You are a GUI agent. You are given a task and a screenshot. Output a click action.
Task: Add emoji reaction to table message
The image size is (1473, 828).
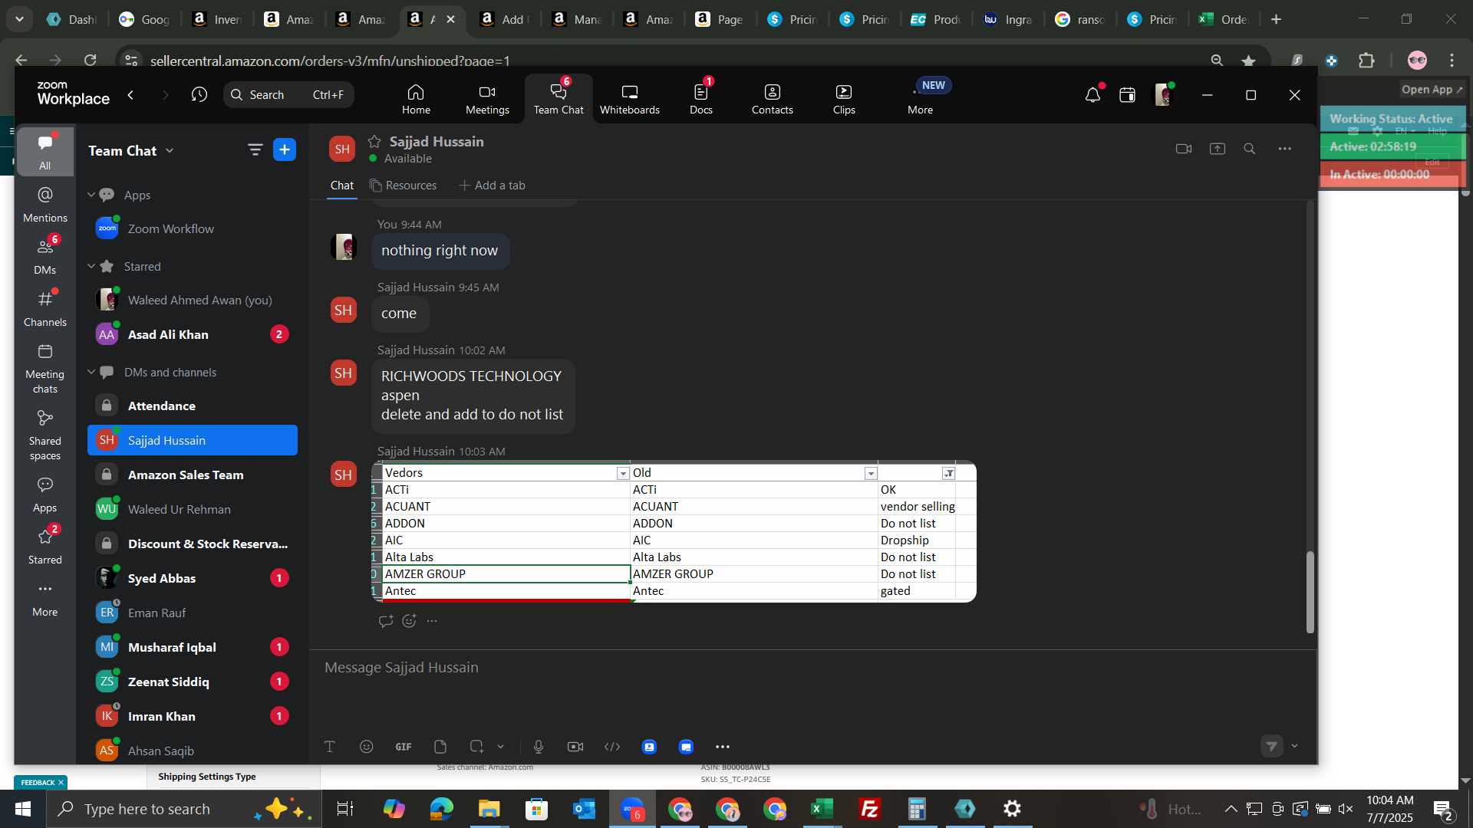(409, 621)
